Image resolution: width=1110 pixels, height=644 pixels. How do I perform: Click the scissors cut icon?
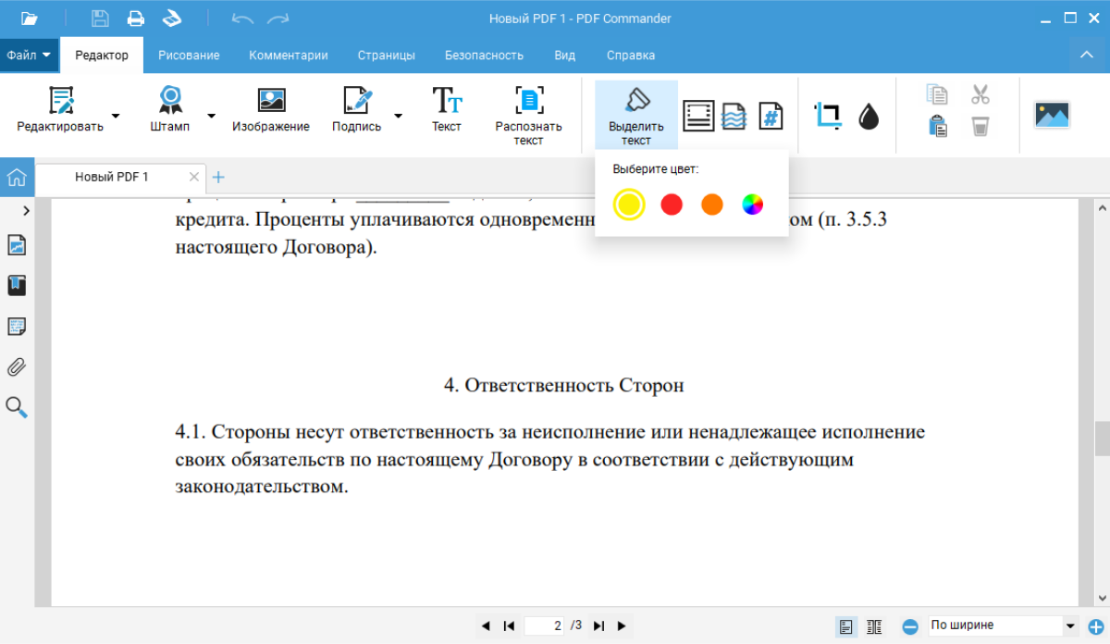click(x=980, y=94)
